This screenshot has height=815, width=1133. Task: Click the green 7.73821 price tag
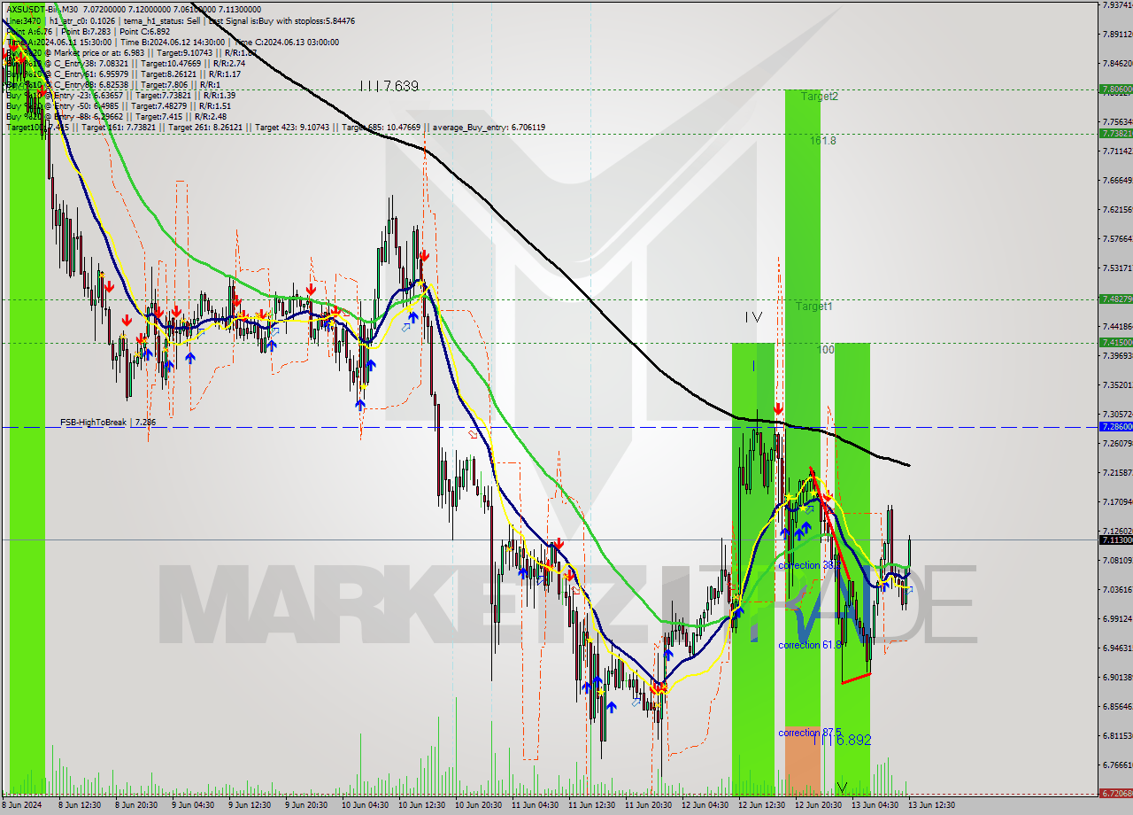1116,133
